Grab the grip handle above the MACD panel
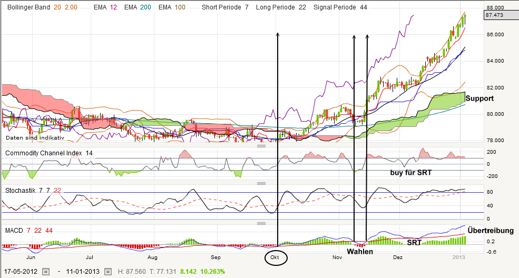The width and height of the screenshot is (519, 278). [x=261, y=223]
